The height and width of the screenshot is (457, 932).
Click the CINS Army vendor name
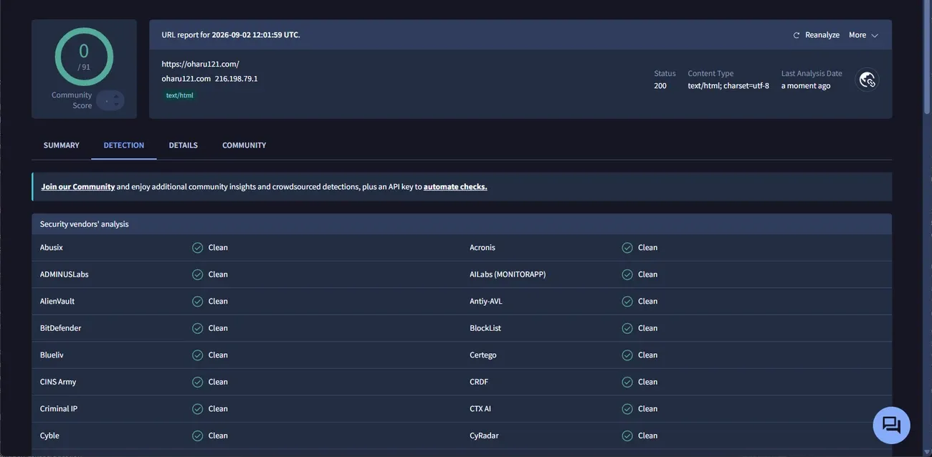[x=58, y=382]
